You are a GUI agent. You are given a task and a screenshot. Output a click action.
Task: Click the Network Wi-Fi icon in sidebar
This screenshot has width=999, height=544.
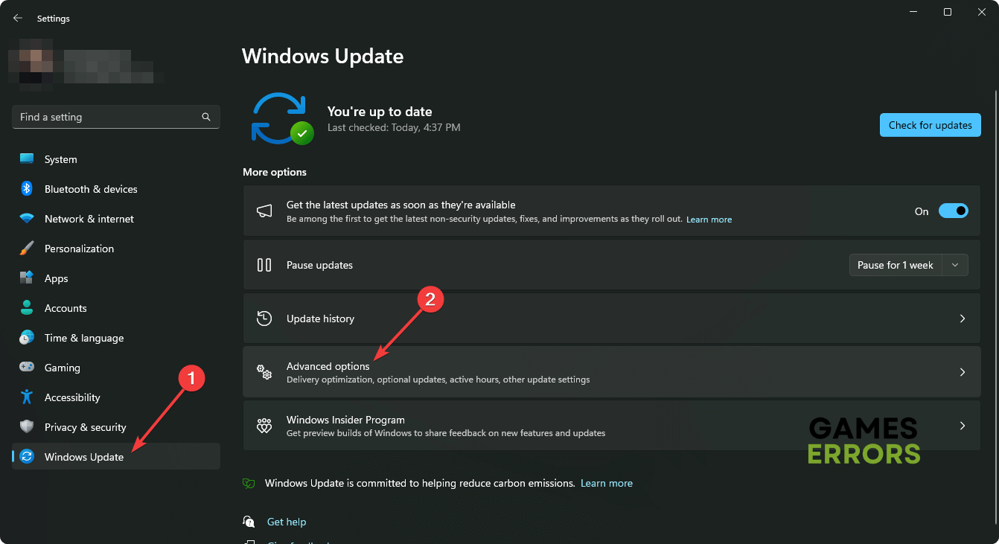pos(27,219)
